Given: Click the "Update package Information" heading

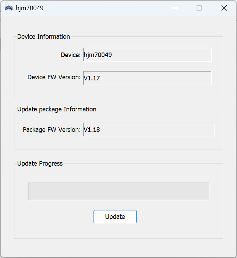Looking at the screenshot, I should coord(57,109).
